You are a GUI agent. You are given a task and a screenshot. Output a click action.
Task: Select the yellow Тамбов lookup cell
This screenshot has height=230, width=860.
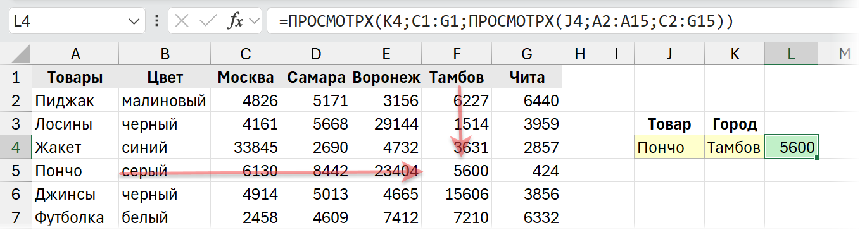coord(734,148)
